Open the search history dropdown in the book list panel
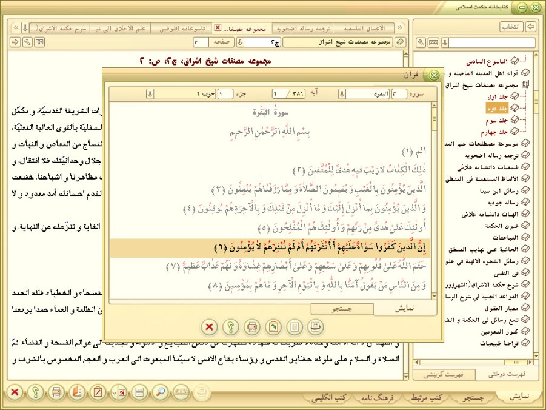The image size is (546, 410). 445,43
